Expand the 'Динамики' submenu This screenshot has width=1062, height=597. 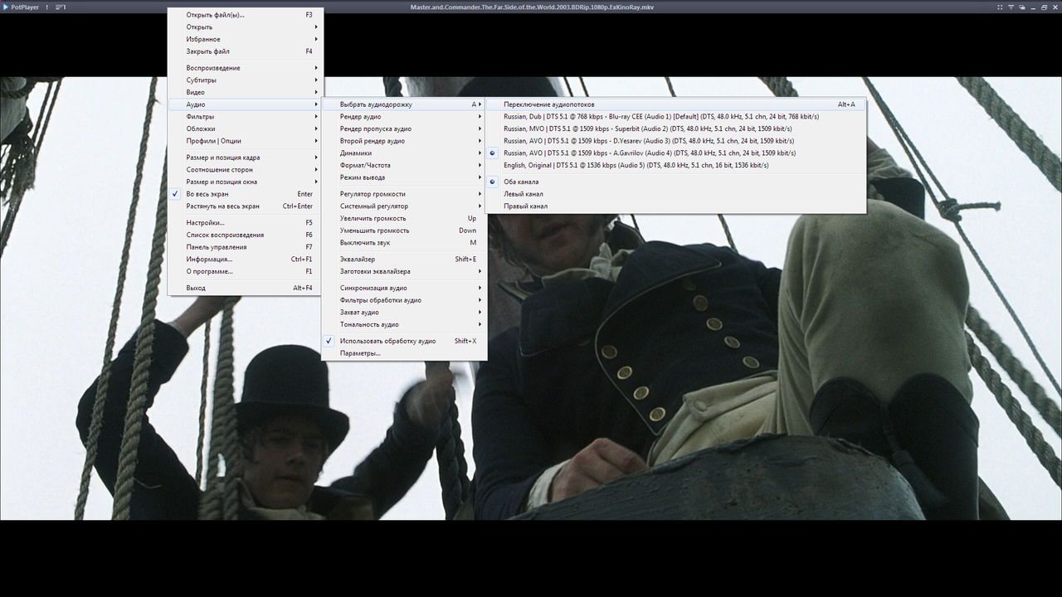tap(404, 153)
